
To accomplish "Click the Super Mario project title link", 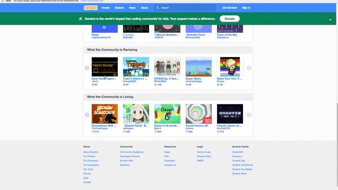I will click(x=193, y=79).
